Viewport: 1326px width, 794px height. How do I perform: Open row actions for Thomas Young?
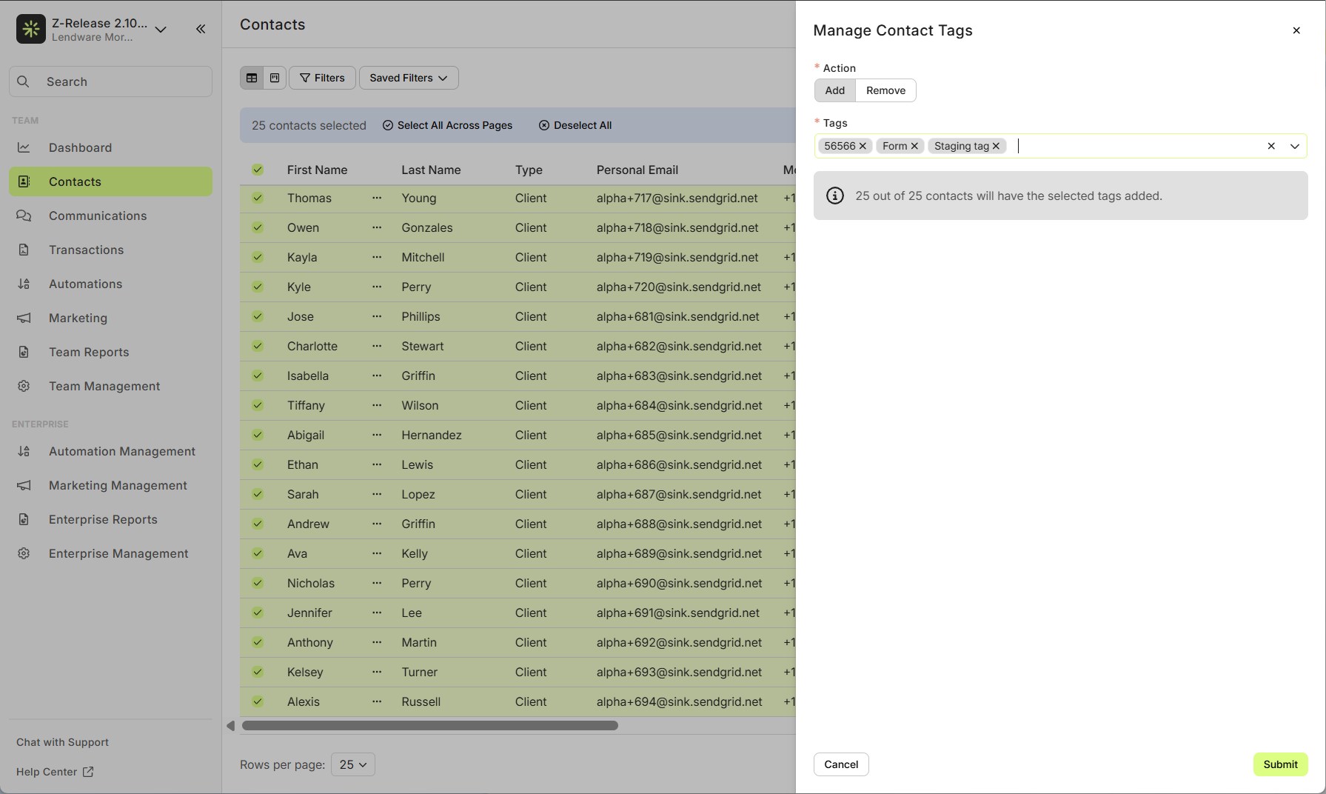tap(377, 198)
